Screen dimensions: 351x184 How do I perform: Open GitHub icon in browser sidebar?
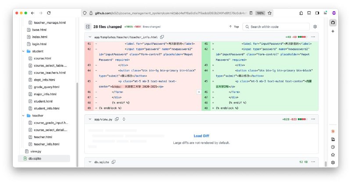tap(333, 22)
